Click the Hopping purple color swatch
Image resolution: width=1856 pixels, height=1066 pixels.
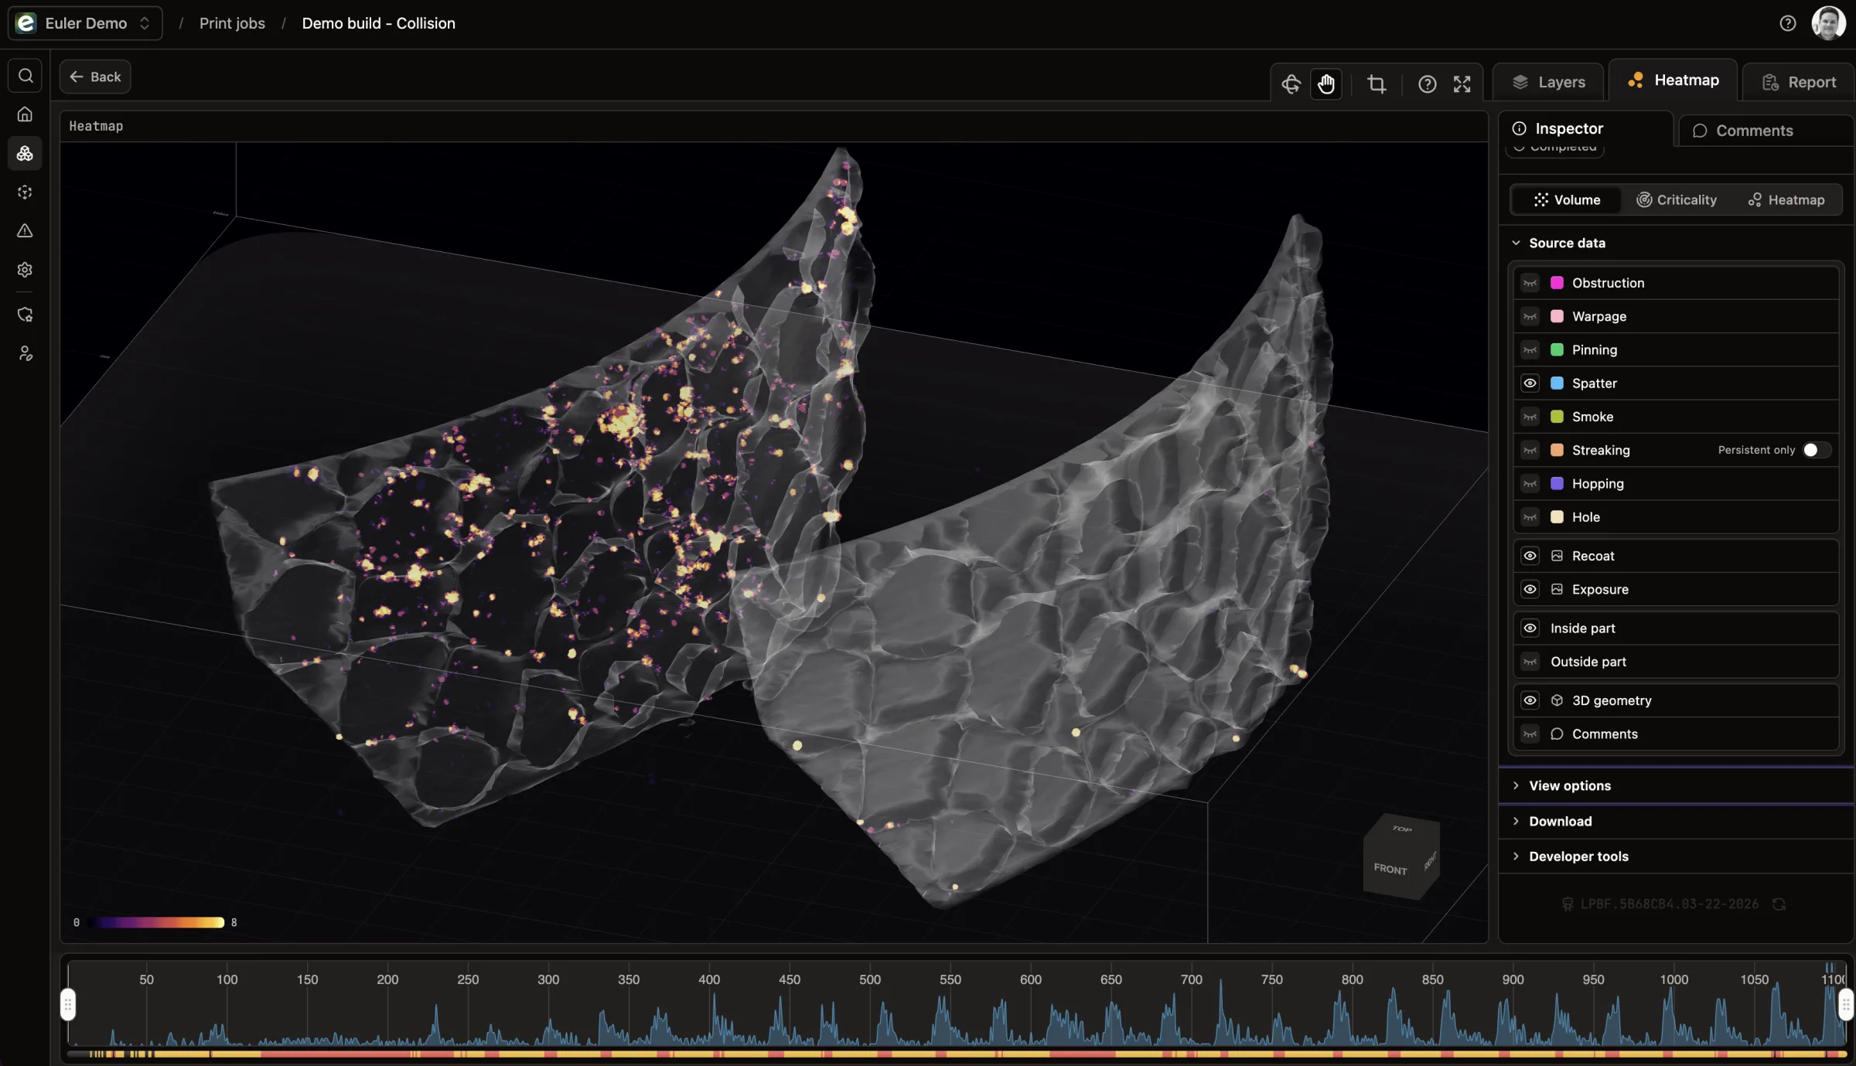[1557, 484]
